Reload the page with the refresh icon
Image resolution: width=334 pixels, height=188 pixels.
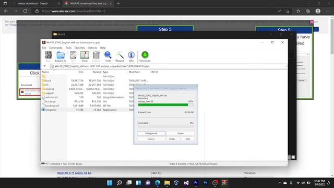click(x=25, y=11)
